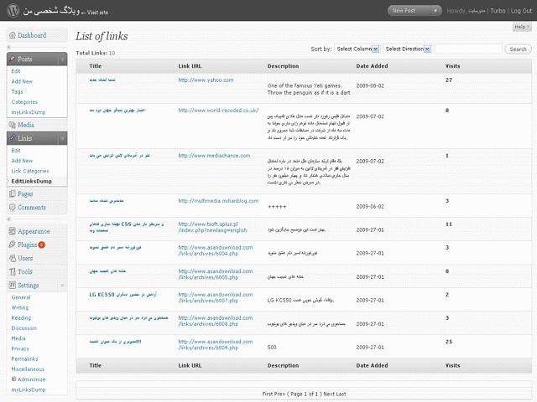Open Dashboard via its house icon
This screenshot has width=537, height=402.
pyautogui.click(x=13, y=35)
